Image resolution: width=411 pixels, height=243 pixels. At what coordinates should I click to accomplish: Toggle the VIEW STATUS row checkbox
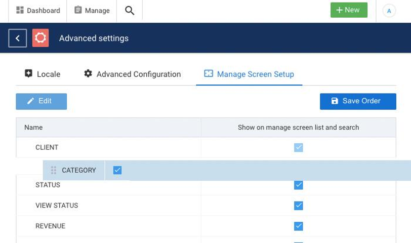[x=298, y=206]
